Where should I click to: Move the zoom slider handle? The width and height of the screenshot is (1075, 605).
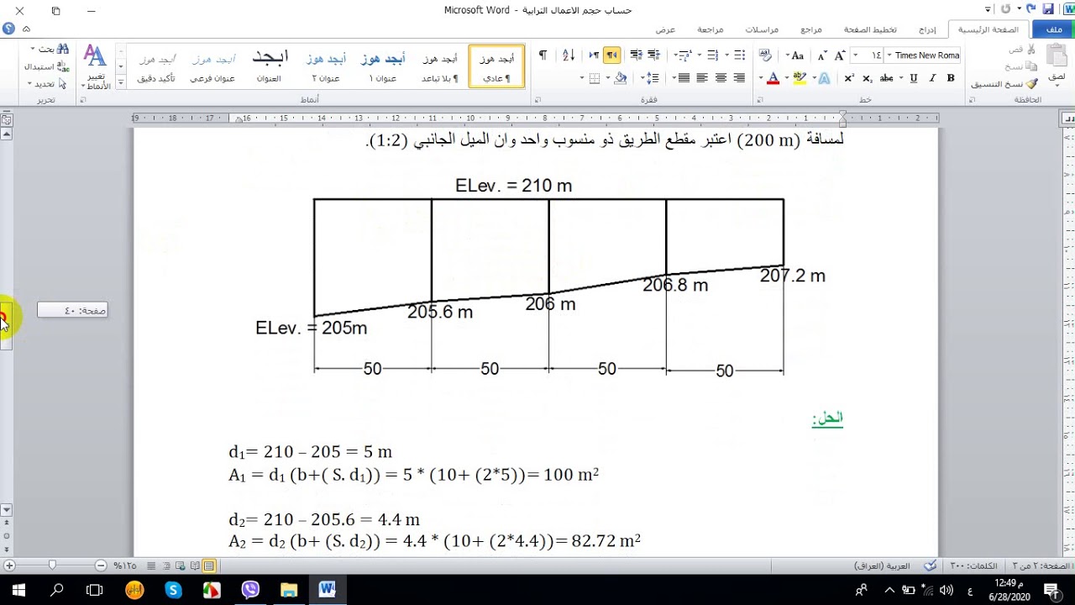click(52, 566)
